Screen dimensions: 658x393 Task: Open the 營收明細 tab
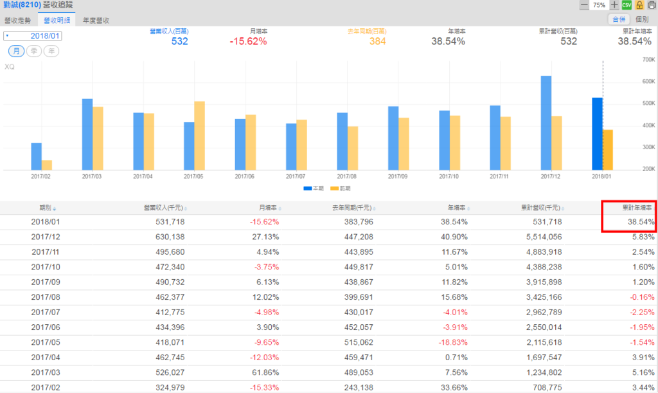tap(57, 20)
